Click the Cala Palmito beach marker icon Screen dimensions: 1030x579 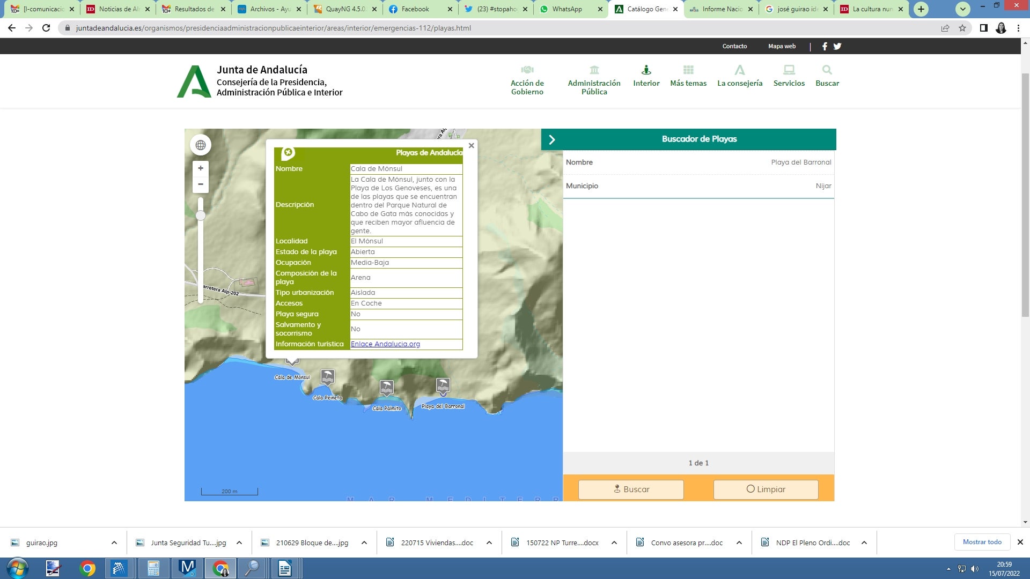(386, 387)
